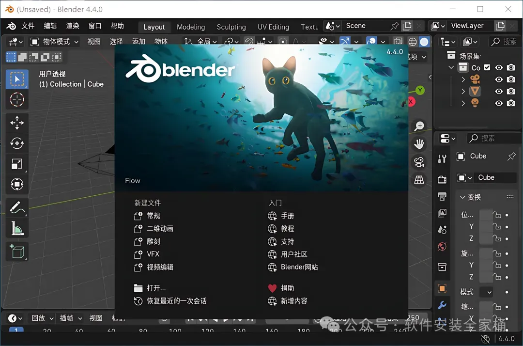Collapse the Collection tree row
This screenshot has height=346, width=523.
click(x=451, y=67)
